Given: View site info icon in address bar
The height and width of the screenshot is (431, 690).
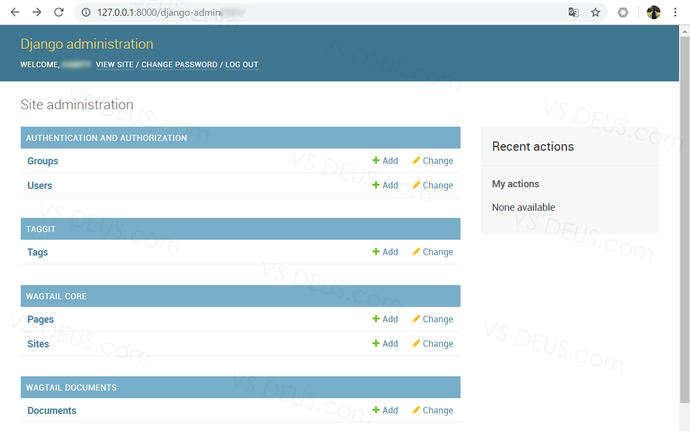Looking at the screenshot, I should [x=86, y=12].
